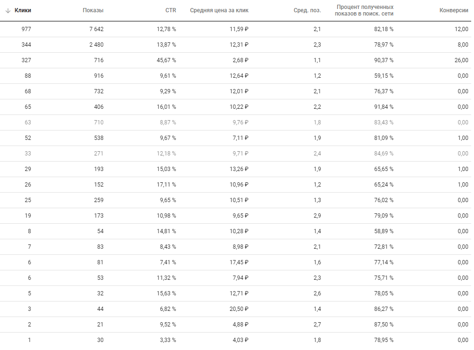This screenshot has width=474, height=350.
Task: Sort by the Клики column header
Action: [x=23, y=10]
